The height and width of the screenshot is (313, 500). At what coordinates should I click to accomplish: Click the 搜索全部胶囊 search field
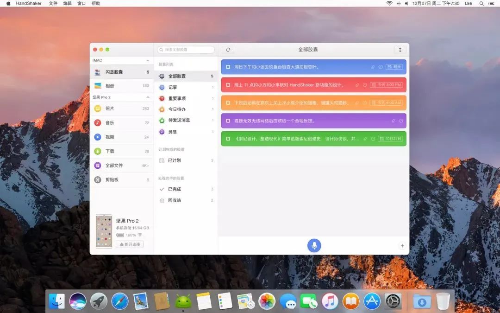pyautogui.click(x=186, y=50)
